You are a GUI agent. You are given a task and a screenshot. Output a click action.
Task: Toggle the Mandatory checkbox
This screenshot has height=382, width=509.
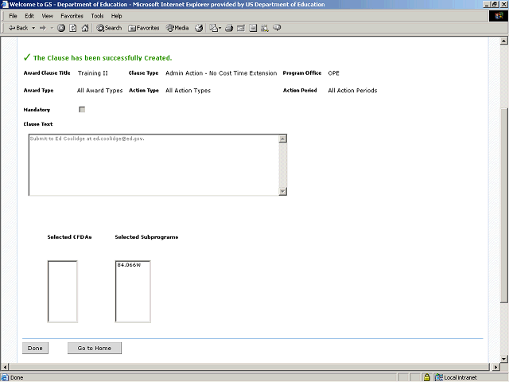pyautogui.click(x=82, y=110)
